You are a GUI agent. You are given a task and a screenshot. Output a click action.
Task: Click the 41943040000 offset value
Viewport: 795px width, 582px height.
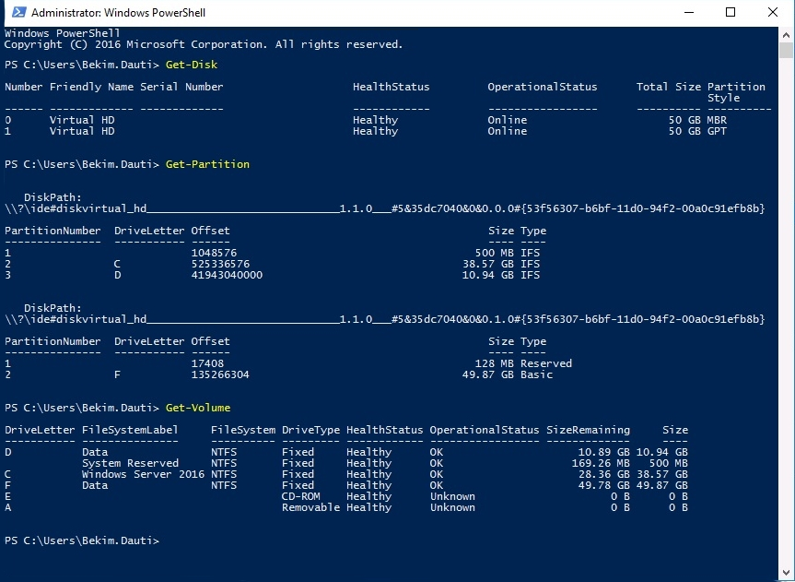click(x=227, y=275)
